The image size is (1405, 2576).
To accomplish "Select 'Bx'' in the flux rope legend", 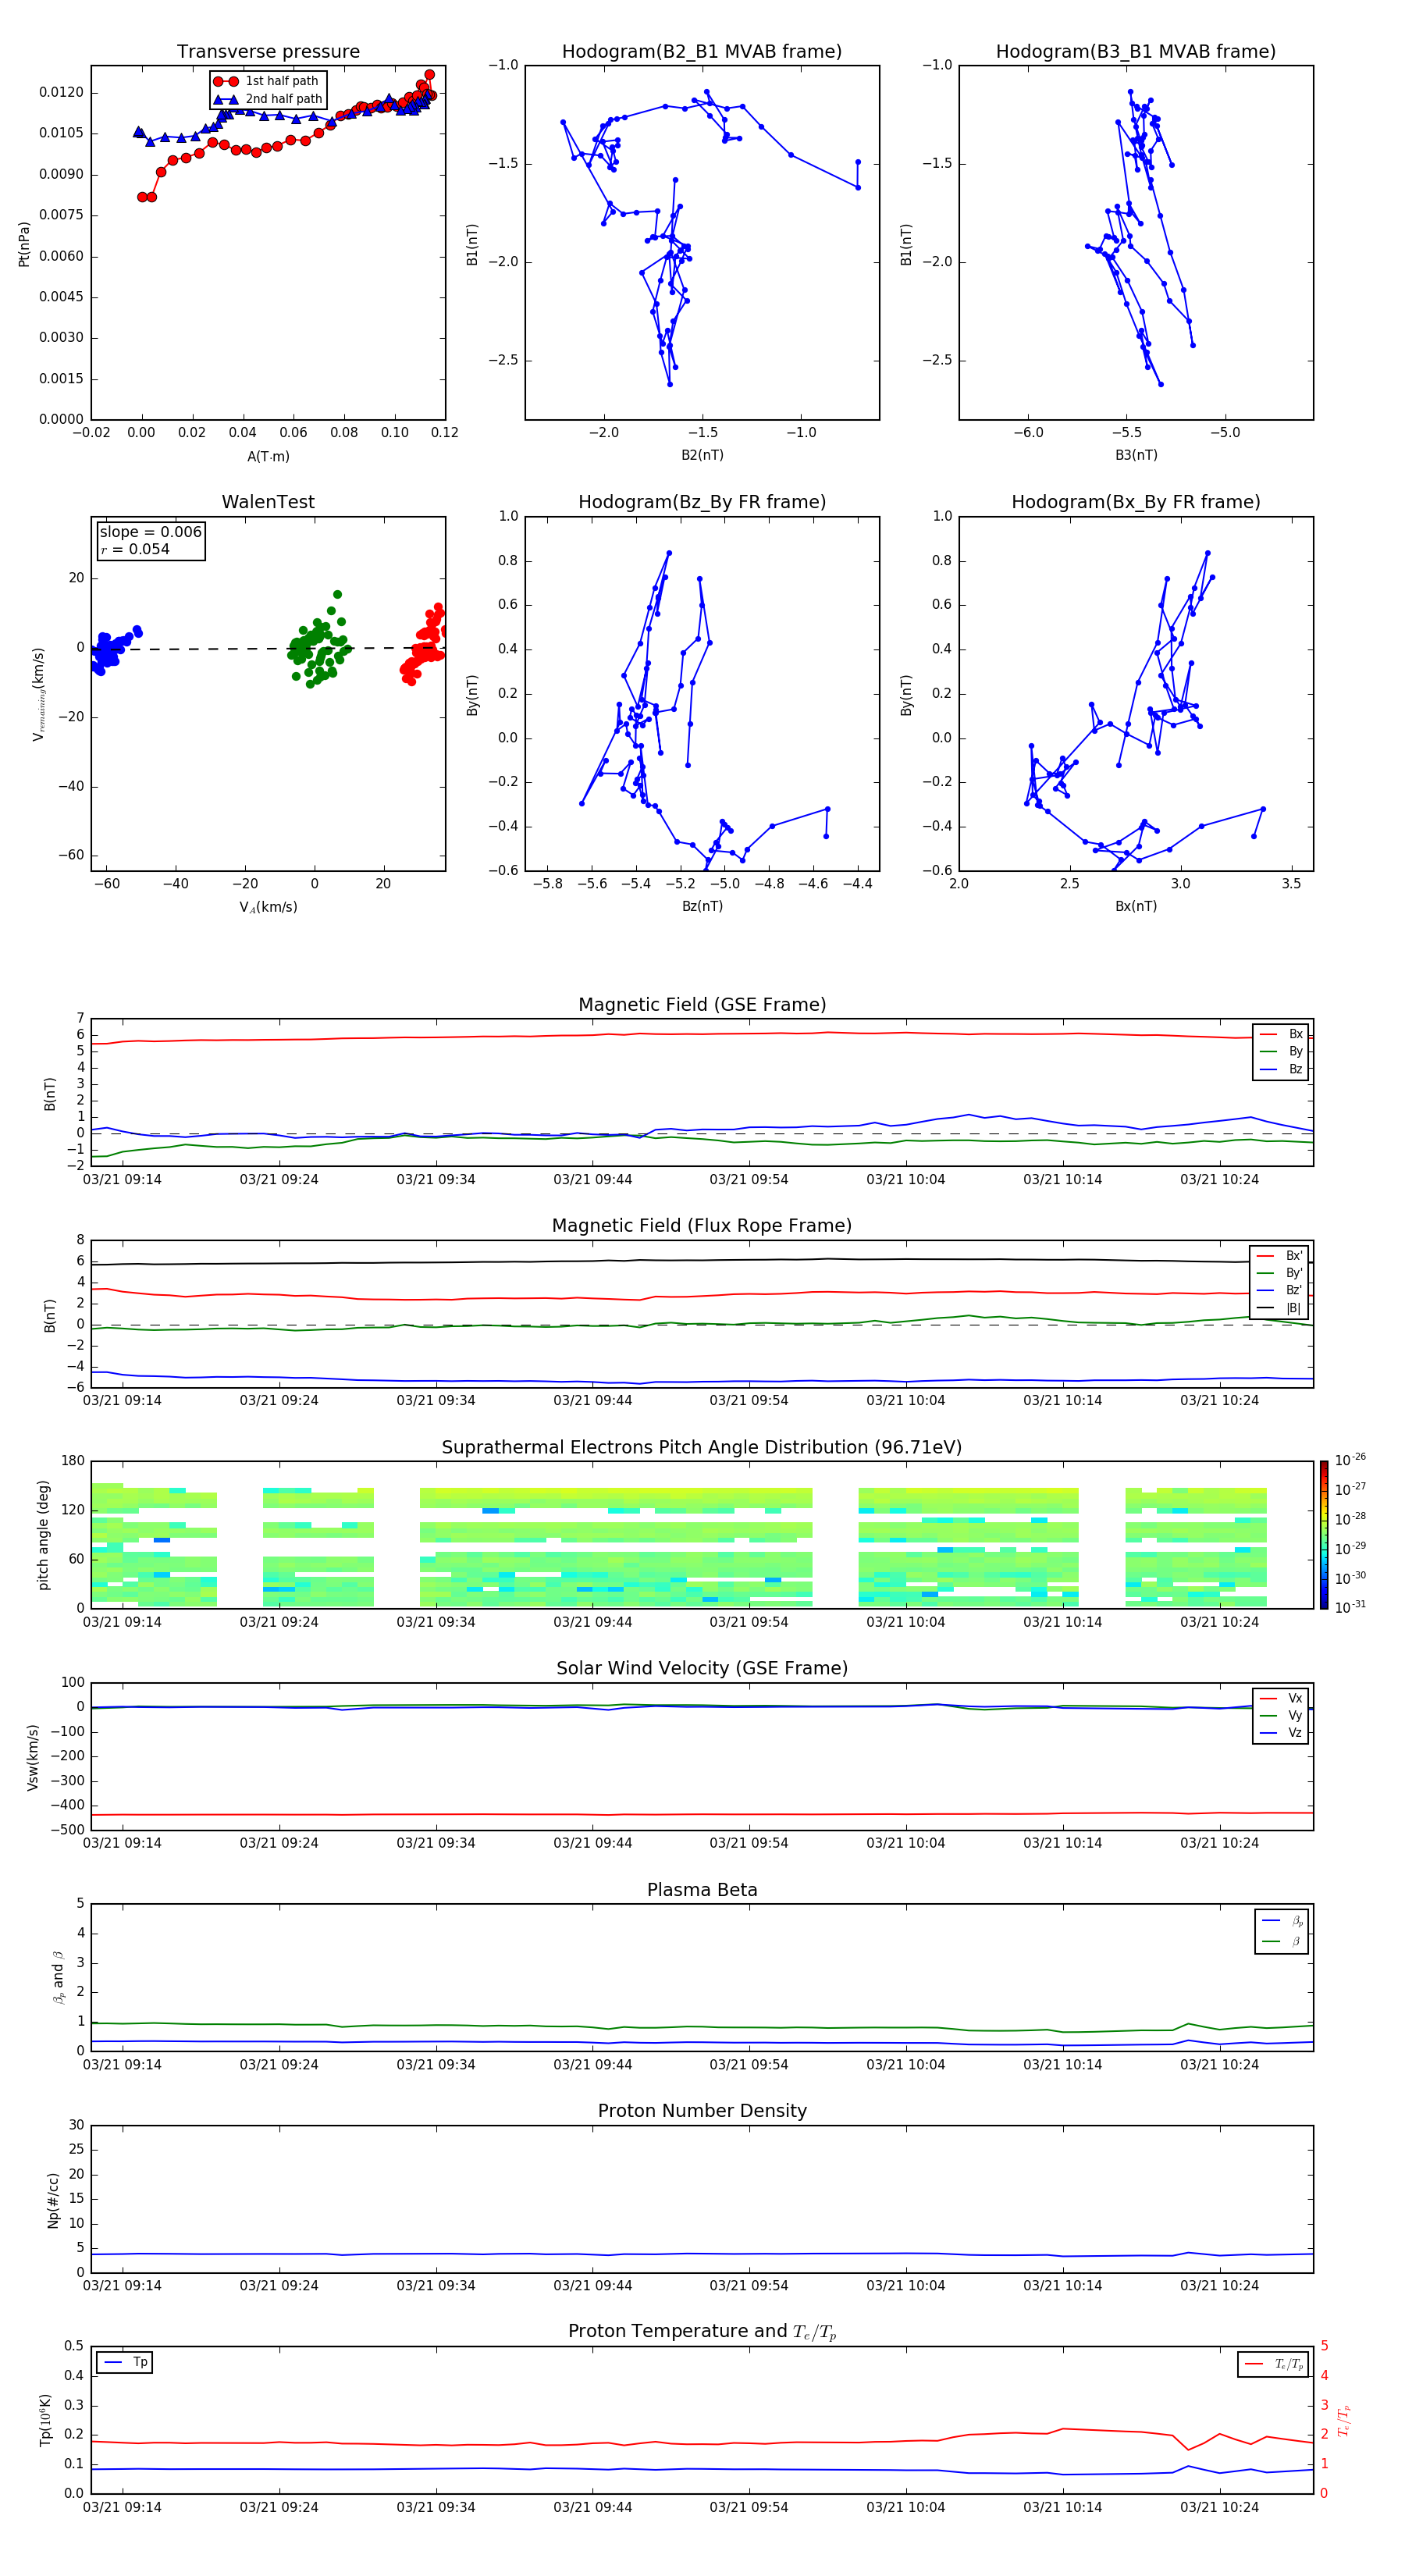I will coord(1279,1256).
